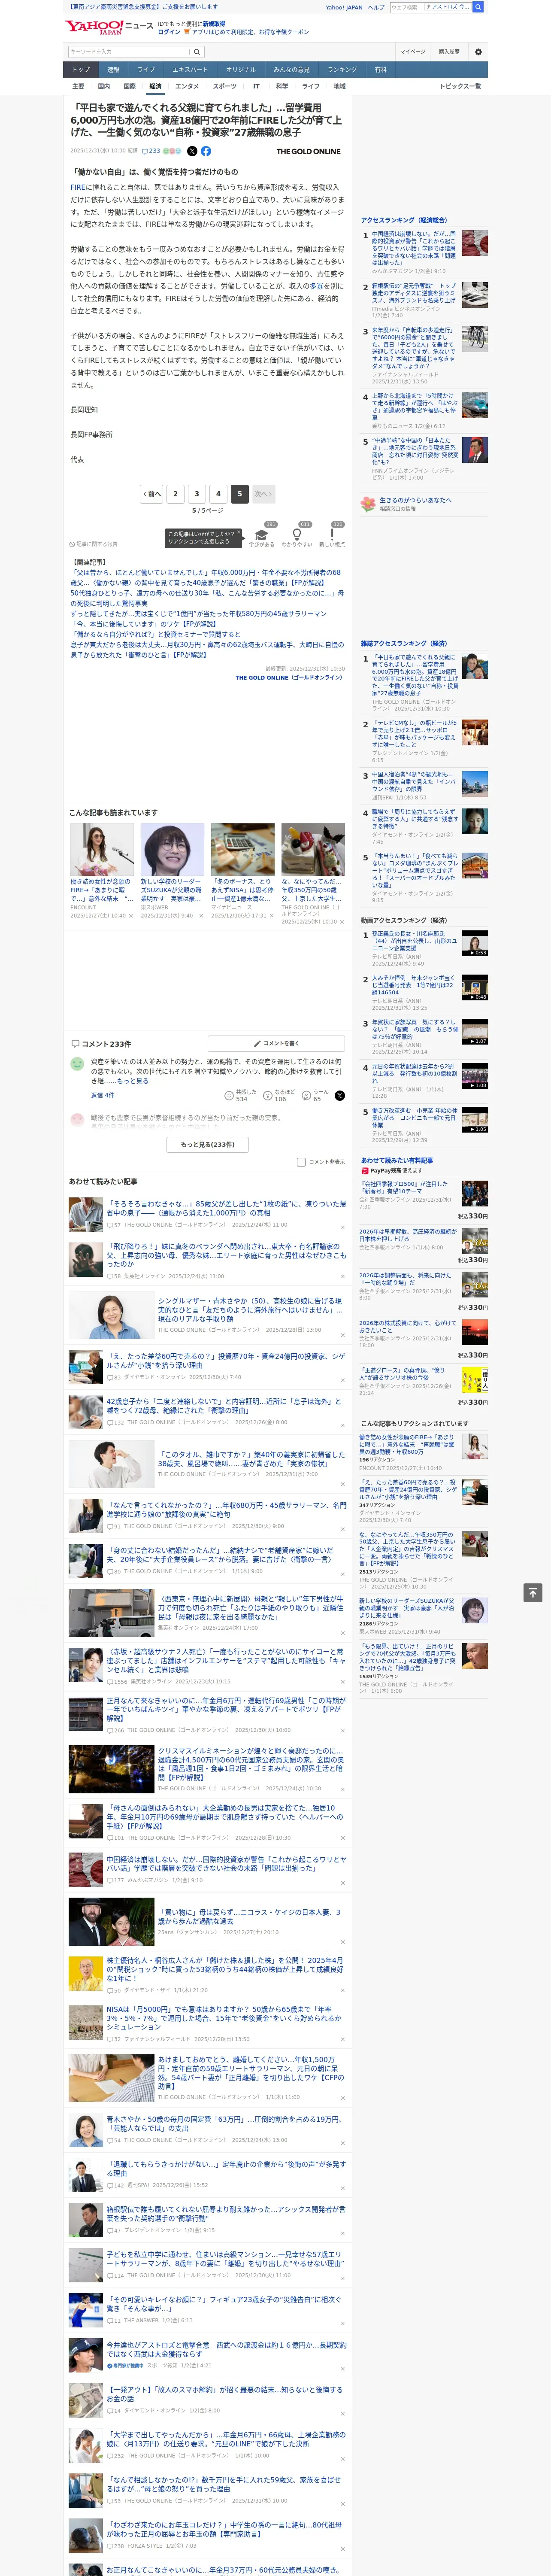The height and width of the screenshot is (2576, 551).
Task: Toggle the コメント非表示 checkbox
Action: click(301, 1162)
